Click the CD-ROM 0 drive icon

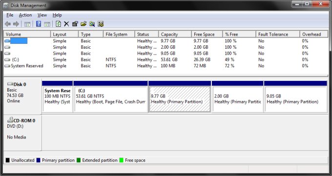(x=10, y=120)
